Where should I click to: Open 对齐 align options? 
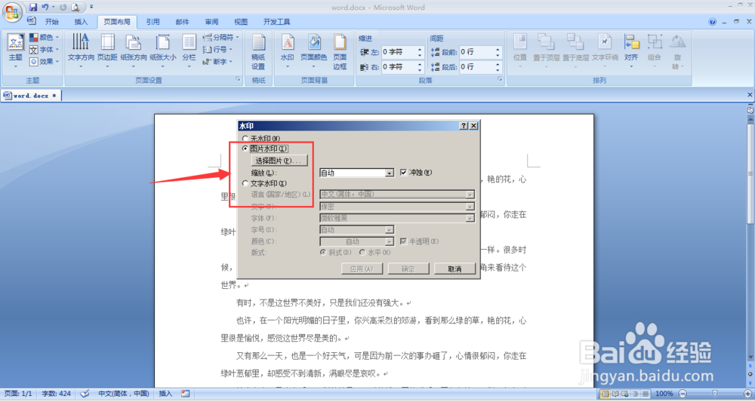tap(631, 51)
